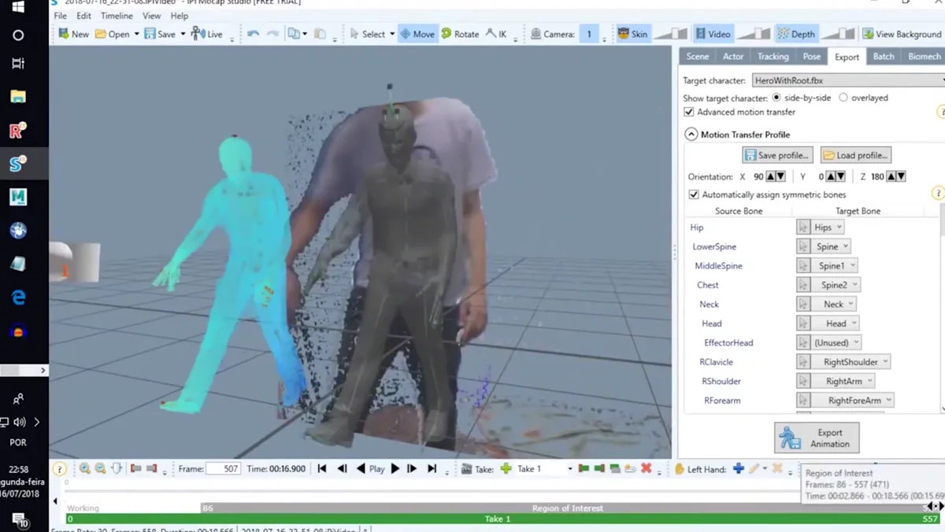
Task: Open the Hips target bone dropdown
Action: tap(828, 227)
